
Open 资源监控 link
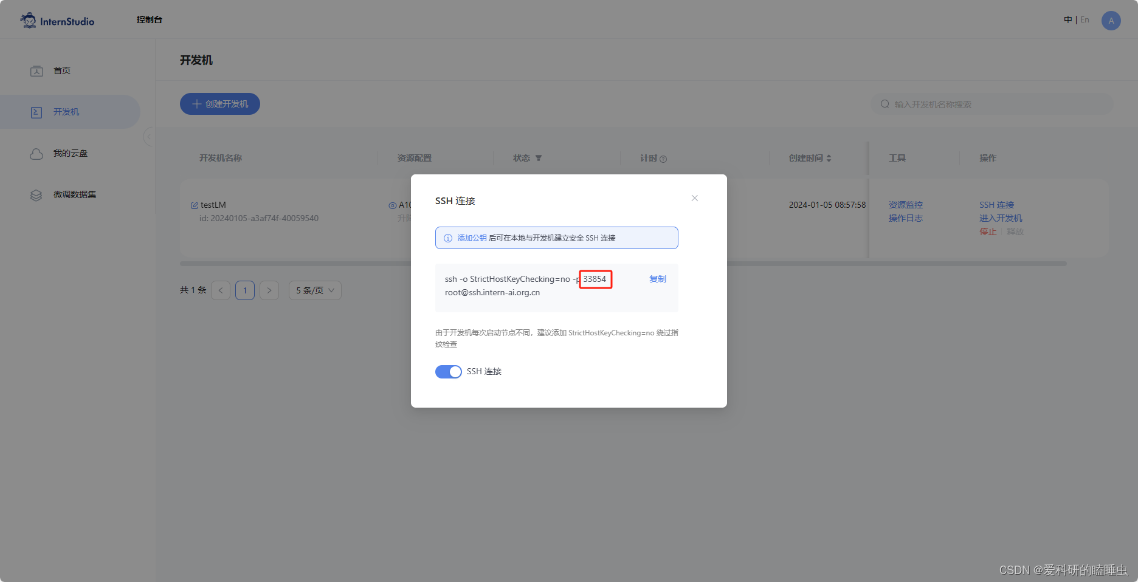[x=906, y=205]
